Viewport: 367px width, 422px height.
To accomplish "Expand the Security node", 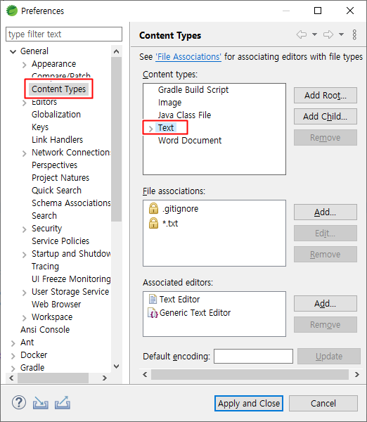I will click(24, 229).
